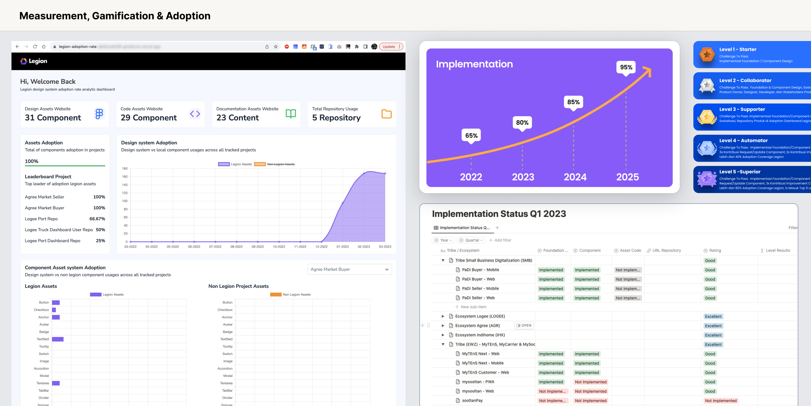Toggle Legion Assets legend in line chart
Image resolution: width=811 pixels, height=406 pixels.
235,164
